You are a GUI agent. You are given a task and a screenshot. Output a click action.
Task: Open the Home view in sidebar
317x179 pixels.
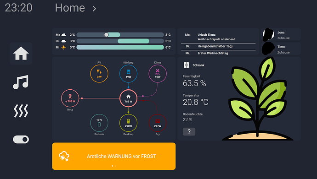(x=21, y=54)
